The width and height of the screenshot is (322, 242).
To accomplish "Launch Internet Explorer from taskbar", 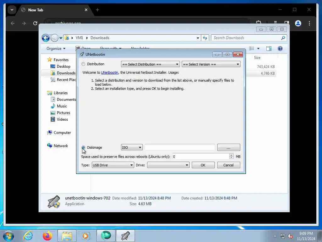I will [28, 236].
